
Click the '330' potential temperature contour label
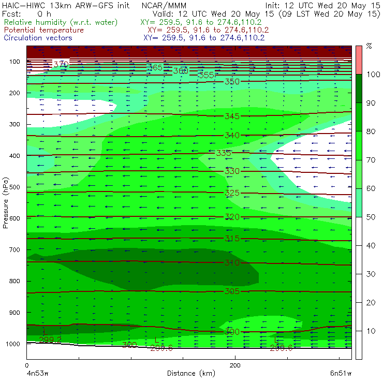pos(232,171)
